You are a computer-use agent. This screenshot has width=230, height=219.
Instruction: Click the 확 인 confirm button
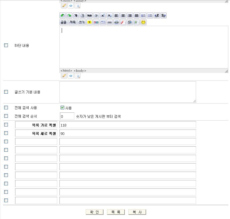(x=95, y=212)
